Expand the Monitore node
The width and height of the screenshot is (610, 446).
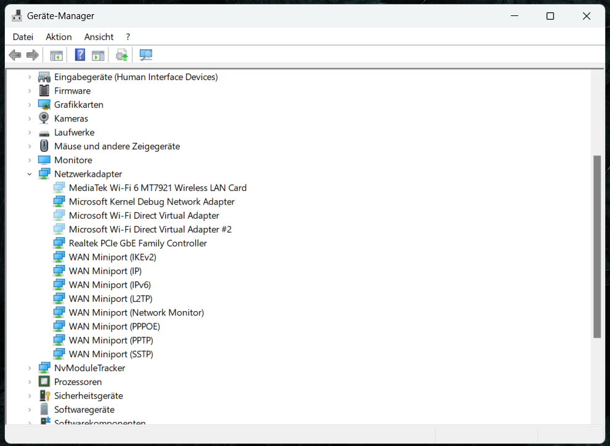pyautogui.click(x=30, y=160)
